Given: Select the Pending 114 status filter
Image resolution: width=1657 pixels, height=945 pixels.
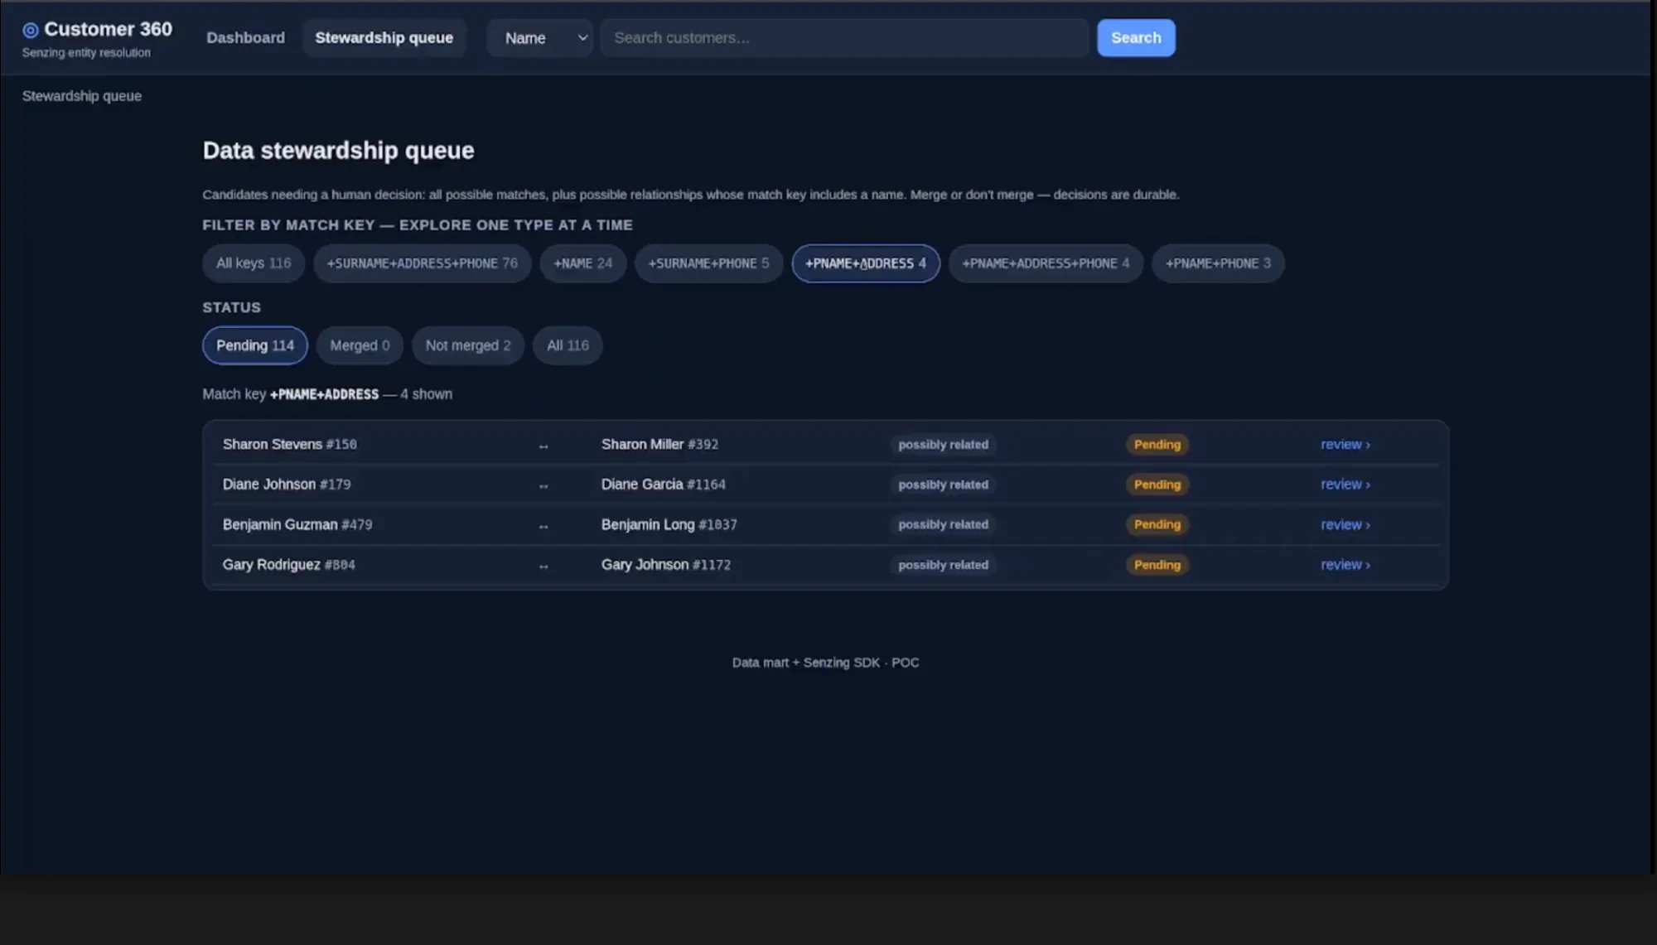Looking at the screenshot, I should [255, 345].
